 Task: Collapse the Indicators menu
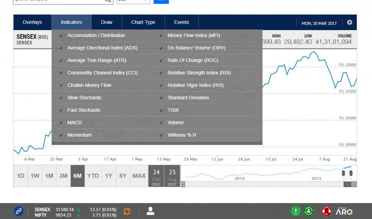(71, 22)
